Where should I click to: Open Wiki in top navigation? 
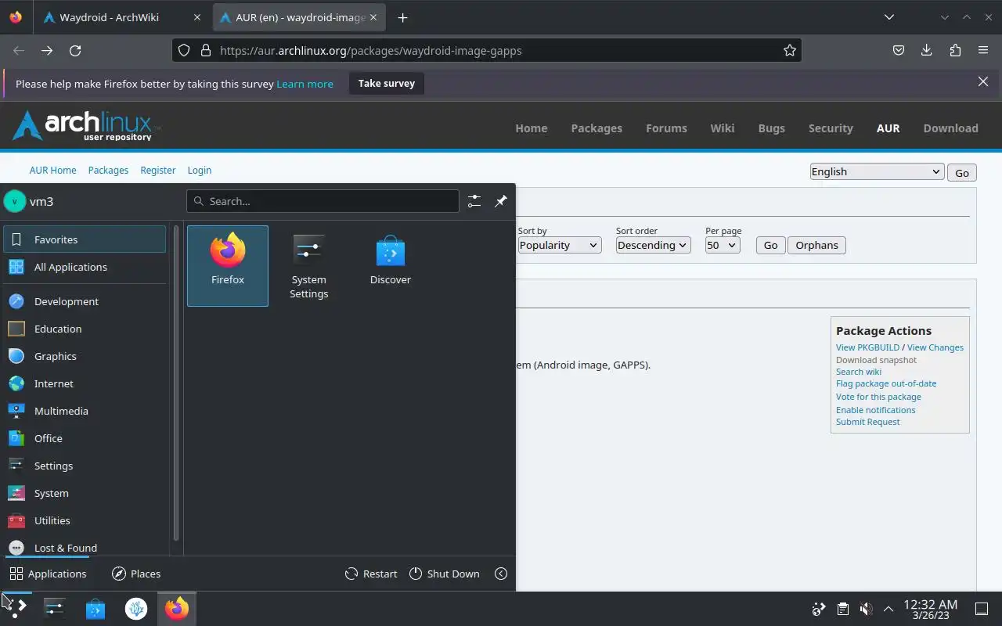point(723,128)
